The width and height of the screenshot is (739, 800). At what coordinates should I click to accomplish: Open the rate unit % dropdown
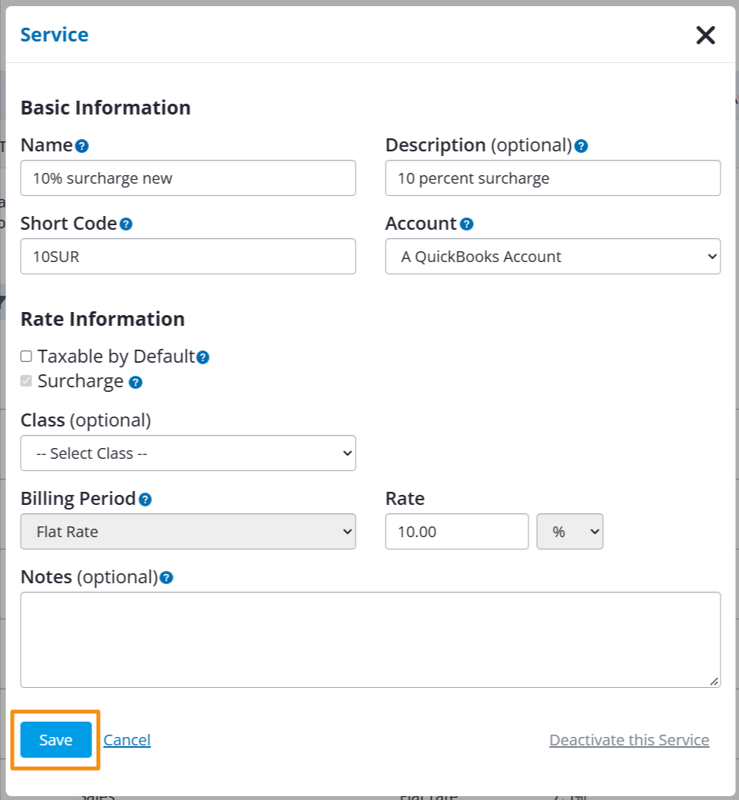click(570, 532)
